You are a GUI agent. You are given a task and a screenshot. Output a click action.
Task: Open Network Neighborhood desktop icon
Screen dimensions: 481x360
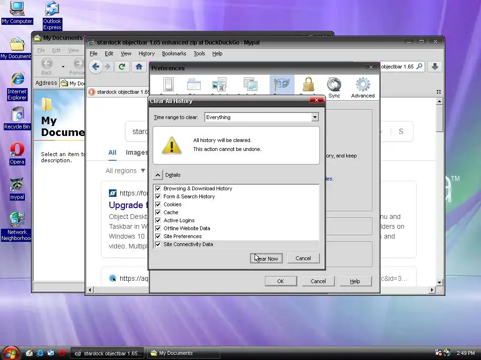click(x=16, y=226)
